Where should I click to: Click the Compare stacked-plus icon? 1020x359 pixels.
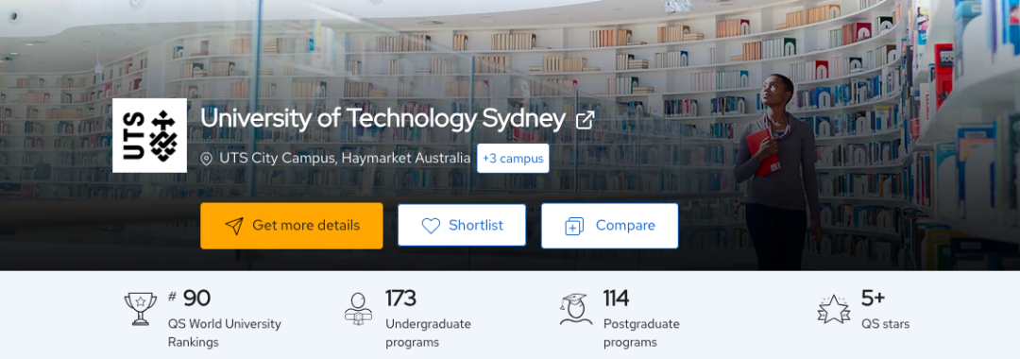[574, 226]
